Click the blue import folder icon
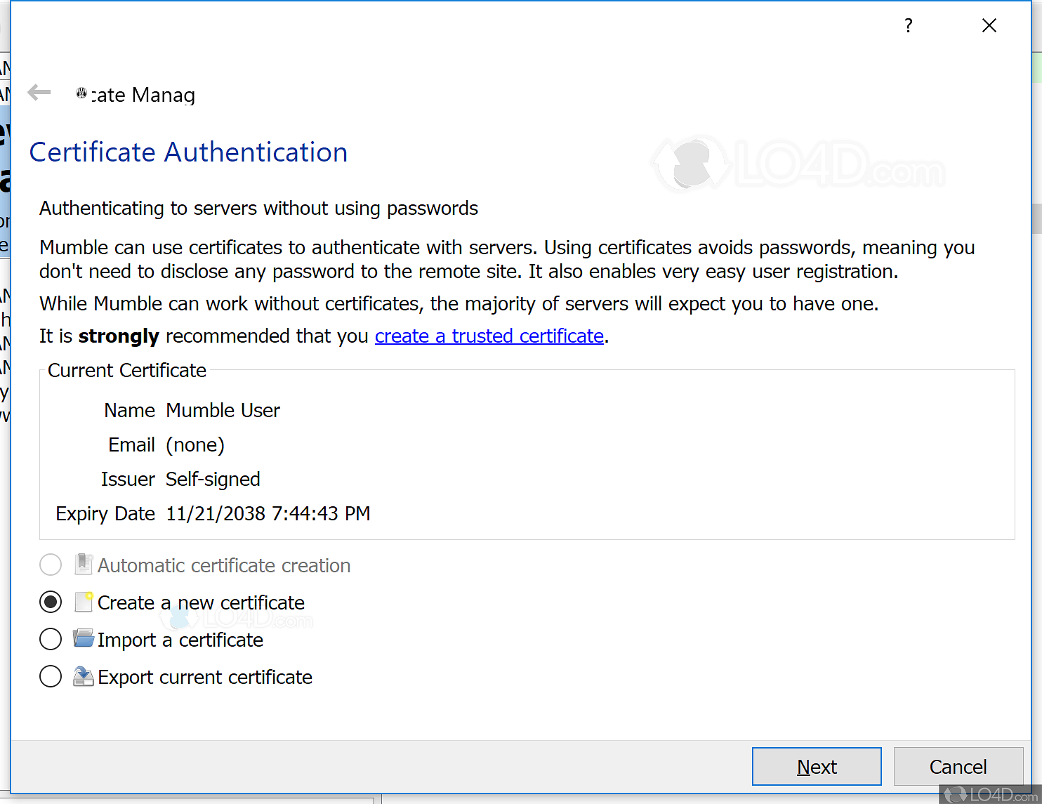 pos(83,638)
